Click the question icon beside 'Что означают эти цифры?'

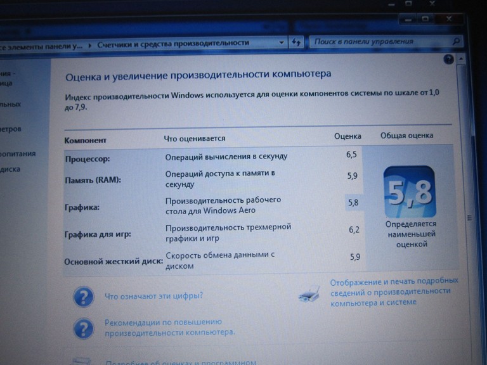coord(83,297)
